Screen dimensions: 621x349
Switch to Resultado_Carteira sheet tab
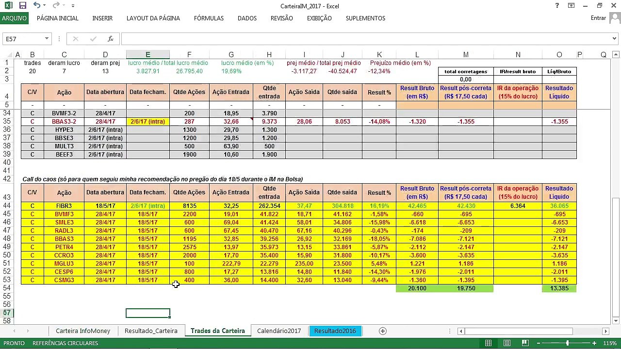[x=151, y=331]
